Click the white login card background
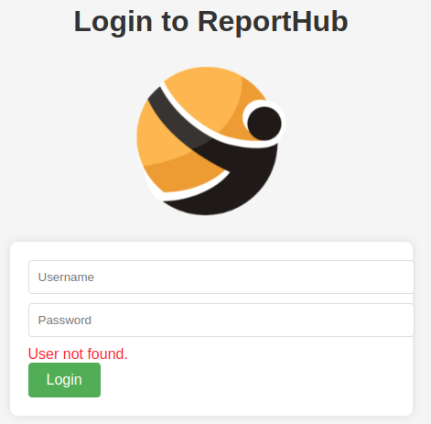This screenshot has width=431, height=424. [244, 382]
